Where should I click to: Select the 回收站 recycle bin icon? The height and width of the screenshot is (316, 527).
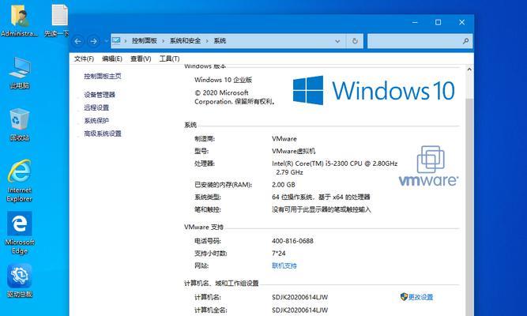(20, 124)
